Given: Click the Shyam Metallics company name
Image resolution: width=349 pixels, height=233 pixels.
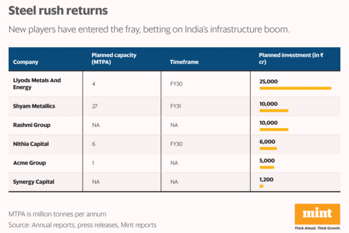Looking at the screenshot, I should pyautogui.click(x=33, y=106).
